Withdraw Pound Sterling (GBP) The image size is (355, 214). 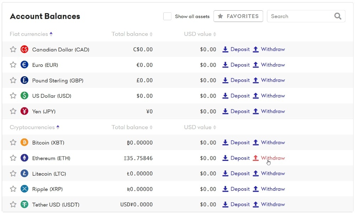[x=269, y=80]
